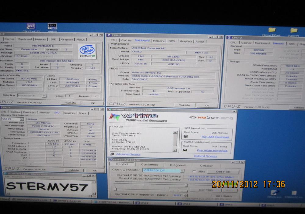
Task: Open the Memory tab in CPU-Z Mainboard window
Action: tap(159, 41)
